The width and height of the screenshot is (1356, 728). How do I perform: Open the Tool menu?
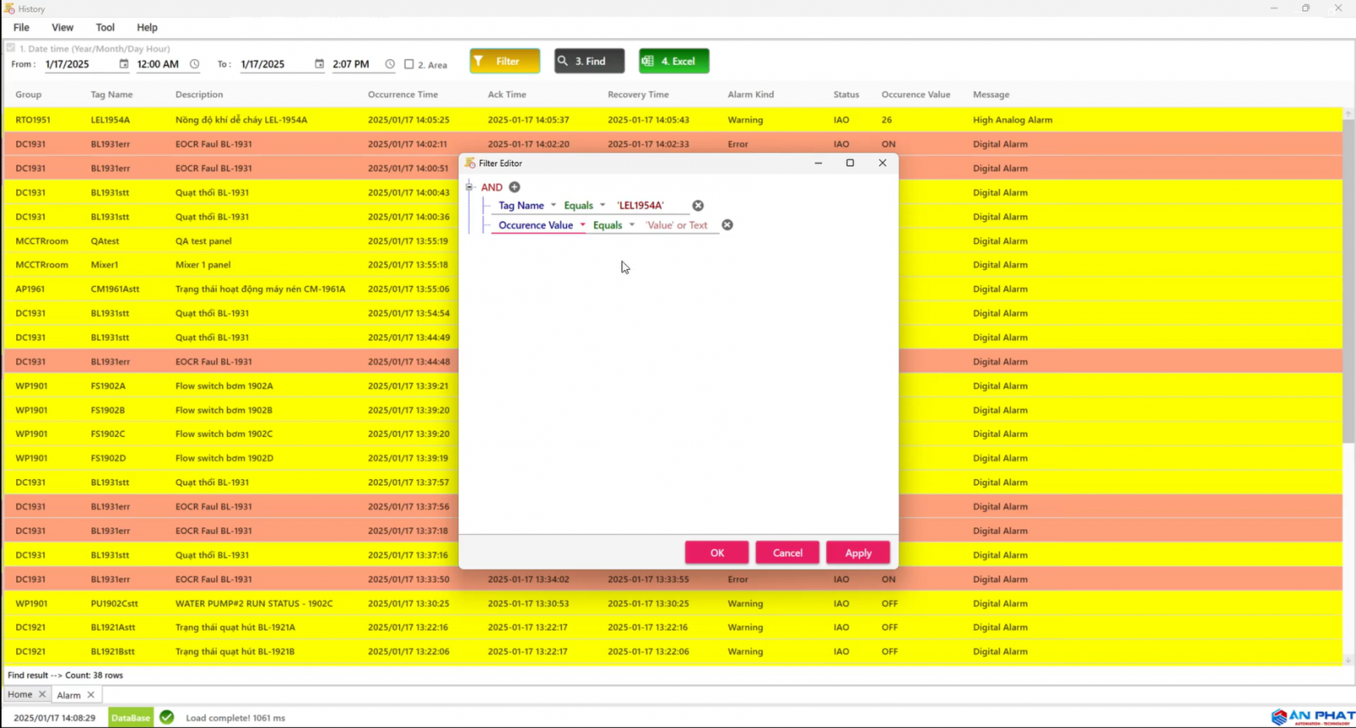tap(105, 27)
